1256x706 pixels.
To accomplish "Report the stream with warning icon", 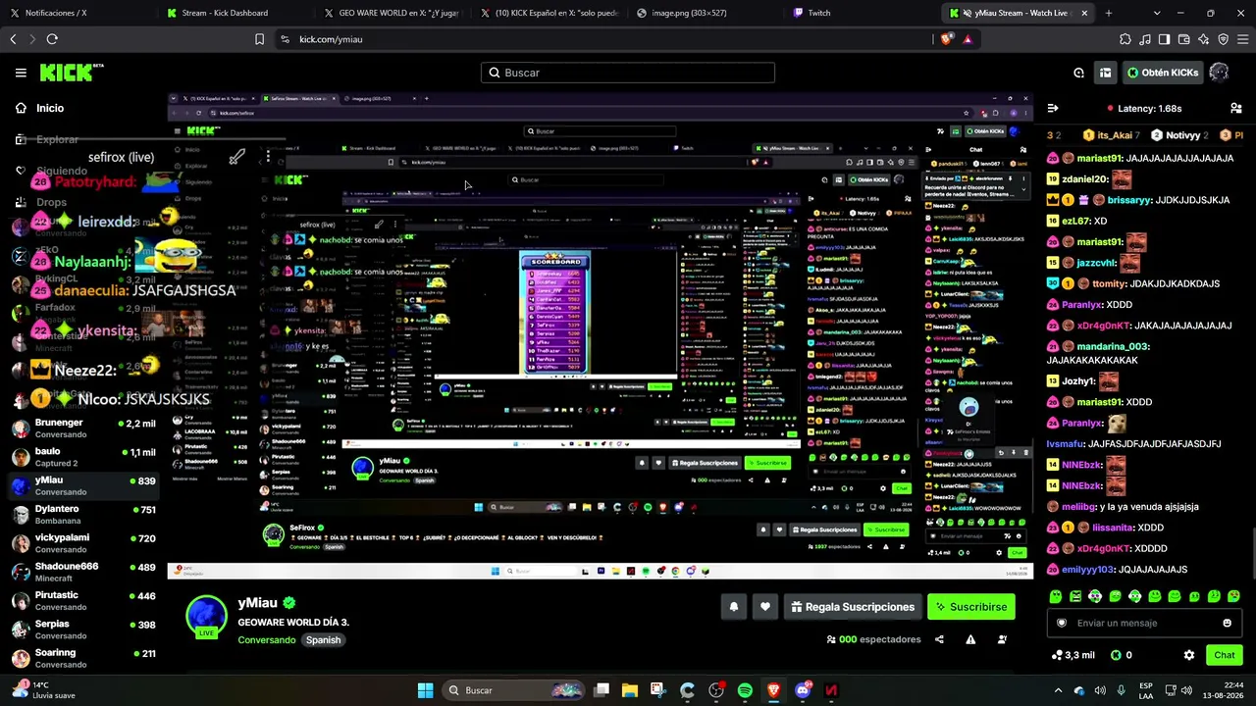I will [970, 639].
